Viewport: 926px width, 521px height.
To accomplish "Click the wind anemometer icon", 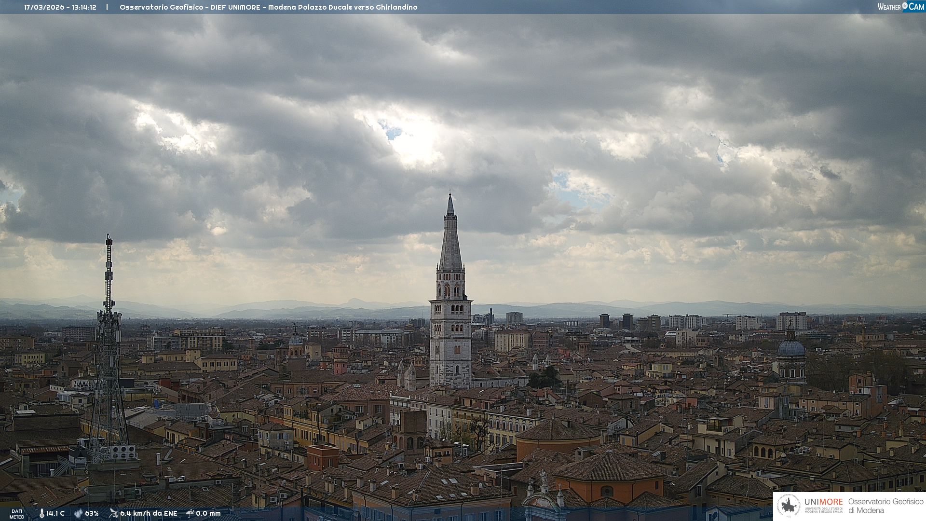I will (x=113, y=514).
